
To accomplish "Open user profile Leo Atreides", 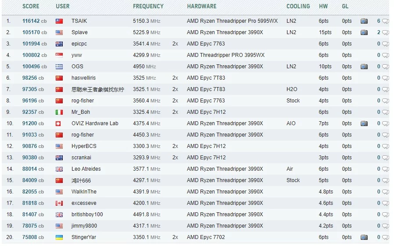I will click(86, 169).
